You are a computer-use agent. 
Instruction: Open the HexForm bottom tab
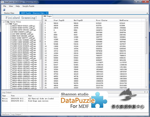(5, 114)
